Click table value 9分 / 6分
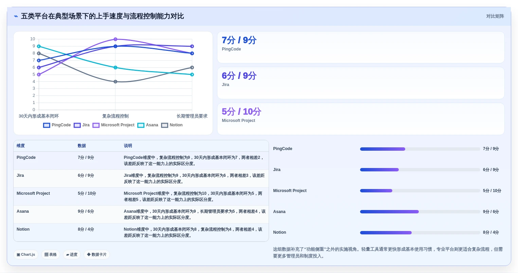 pyautogui.click(x=86, y=211)
